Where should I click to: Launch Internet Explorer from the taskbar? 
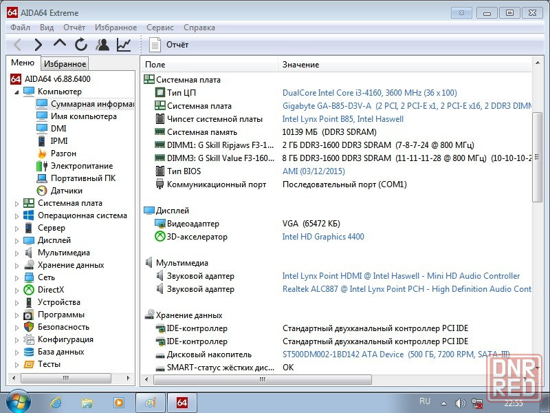56,403
